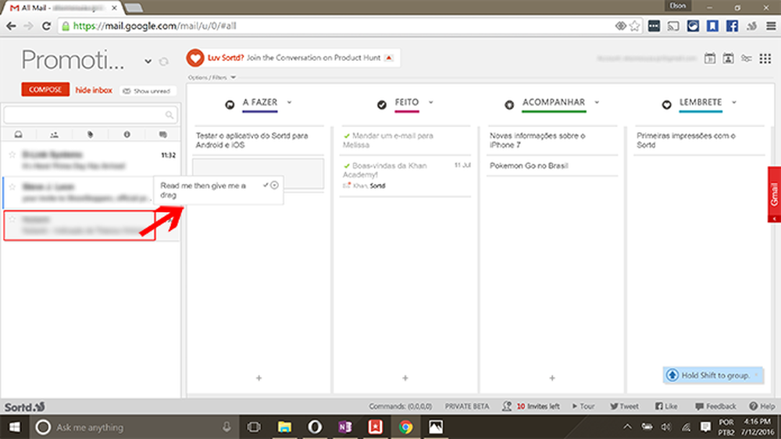The image size is (781, 439).
Task: Star the second email in inbox list
Action: [x=12, y=187]
